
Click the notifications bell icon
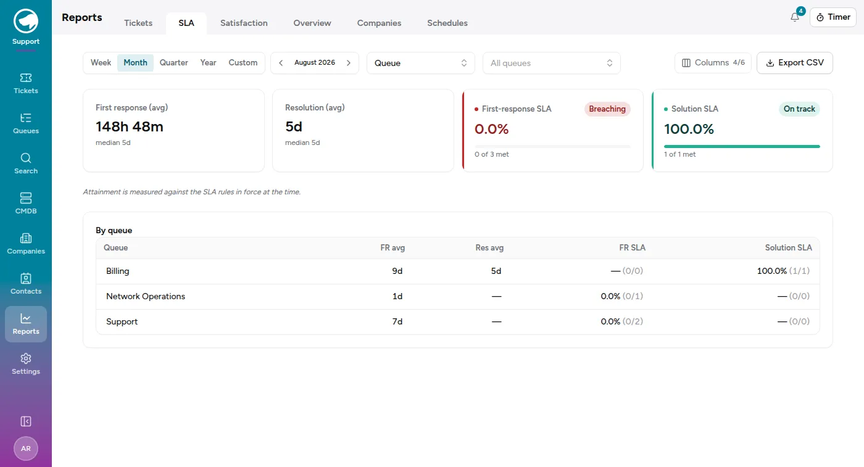795,17
